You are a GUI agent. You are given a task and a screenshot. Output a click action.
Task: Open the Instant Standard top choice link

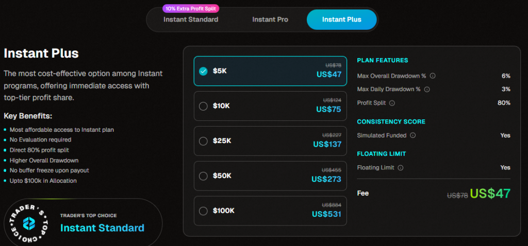(x=102, y=227)
